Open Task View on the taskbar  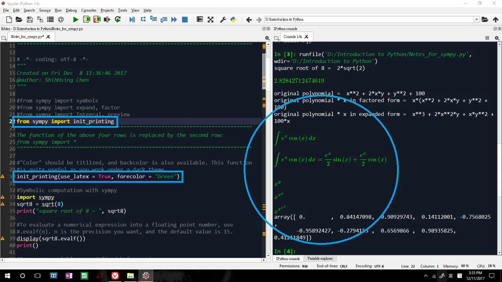click(38, 276)
